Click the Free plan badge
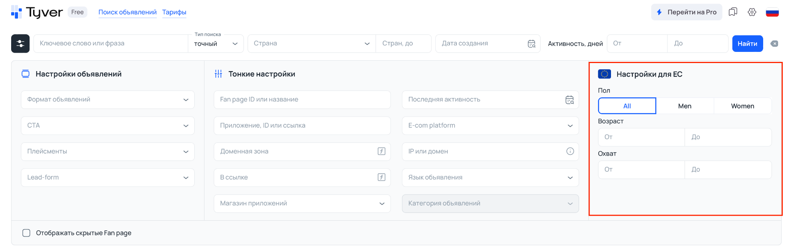The height and width of the screenshot is (251, 787). coord(77,12)
